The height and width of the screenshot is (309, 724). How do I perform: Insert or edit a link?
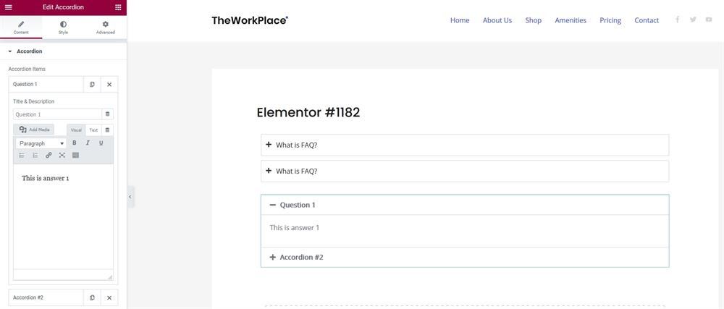click(x=49, y=156)
